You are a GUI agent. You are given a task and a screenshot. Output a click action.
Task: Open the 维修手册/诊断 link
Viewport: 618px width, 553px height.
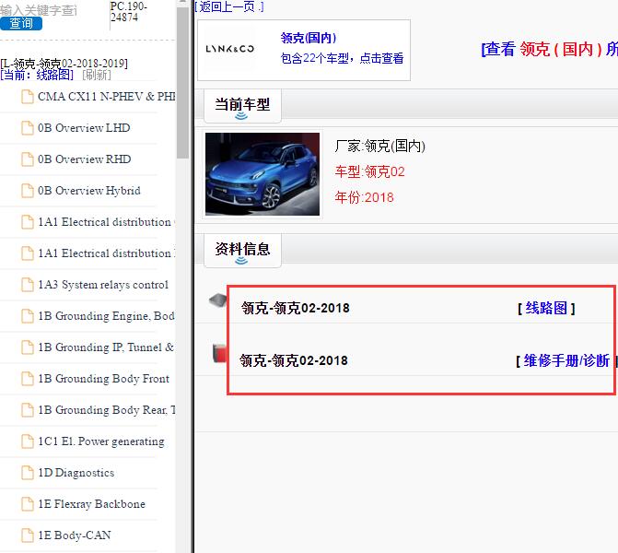pos(566,360)
